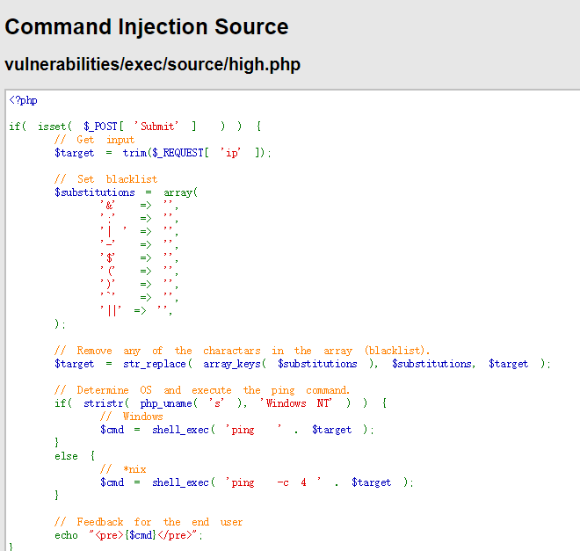Click the "else {" line

(x=75, y=456)
